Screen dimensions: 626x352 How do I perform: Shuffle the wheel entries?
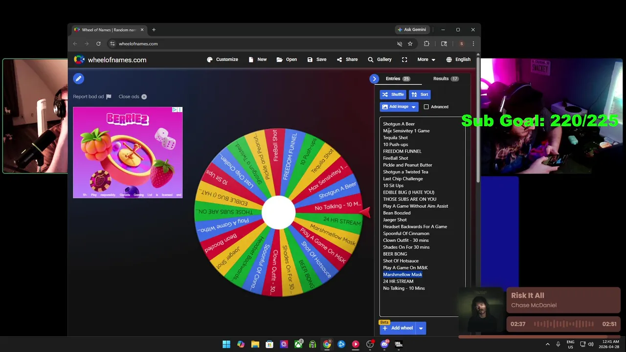click(x=393, y=94)
